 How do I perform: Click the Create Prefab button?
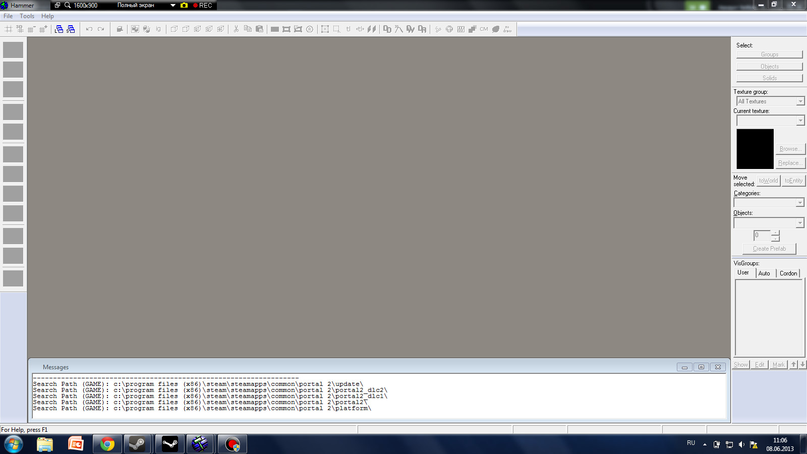[x=769, y=249]
